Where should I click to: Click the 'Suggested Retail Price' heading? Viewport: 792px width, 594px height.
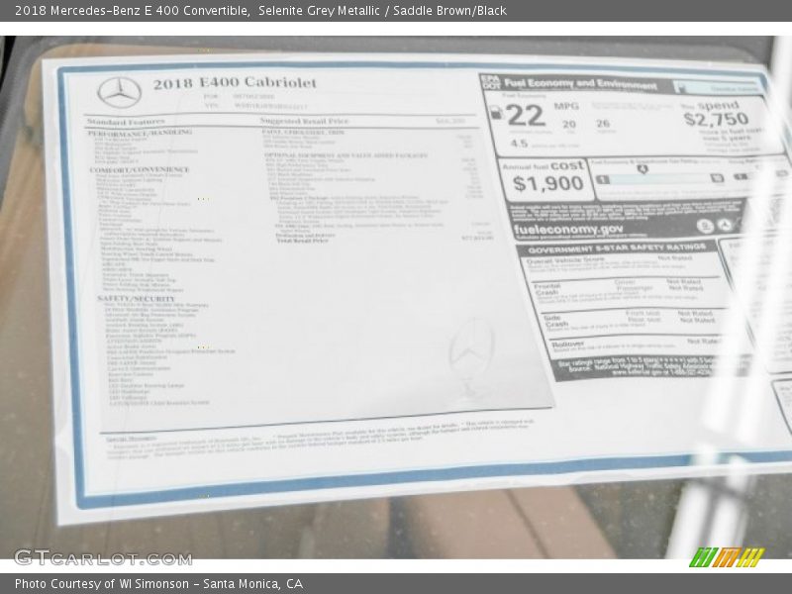point(304,121)
